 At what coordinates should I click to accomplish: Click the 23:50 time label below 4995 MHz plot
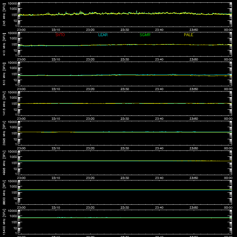(194, 178)
